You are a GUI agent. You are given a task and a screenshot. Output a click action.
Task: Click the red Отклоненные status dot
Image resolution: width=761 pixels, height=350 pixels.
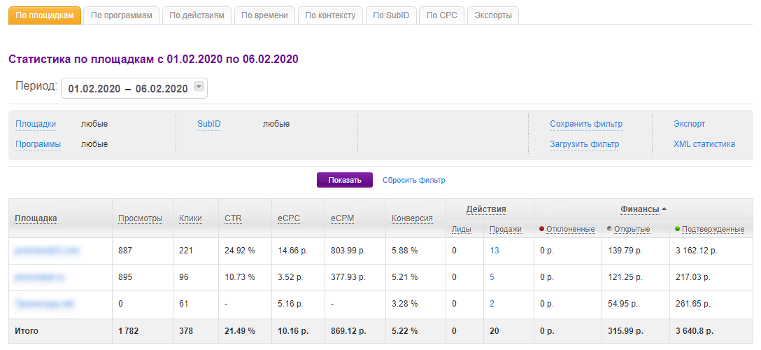[541, 229]
